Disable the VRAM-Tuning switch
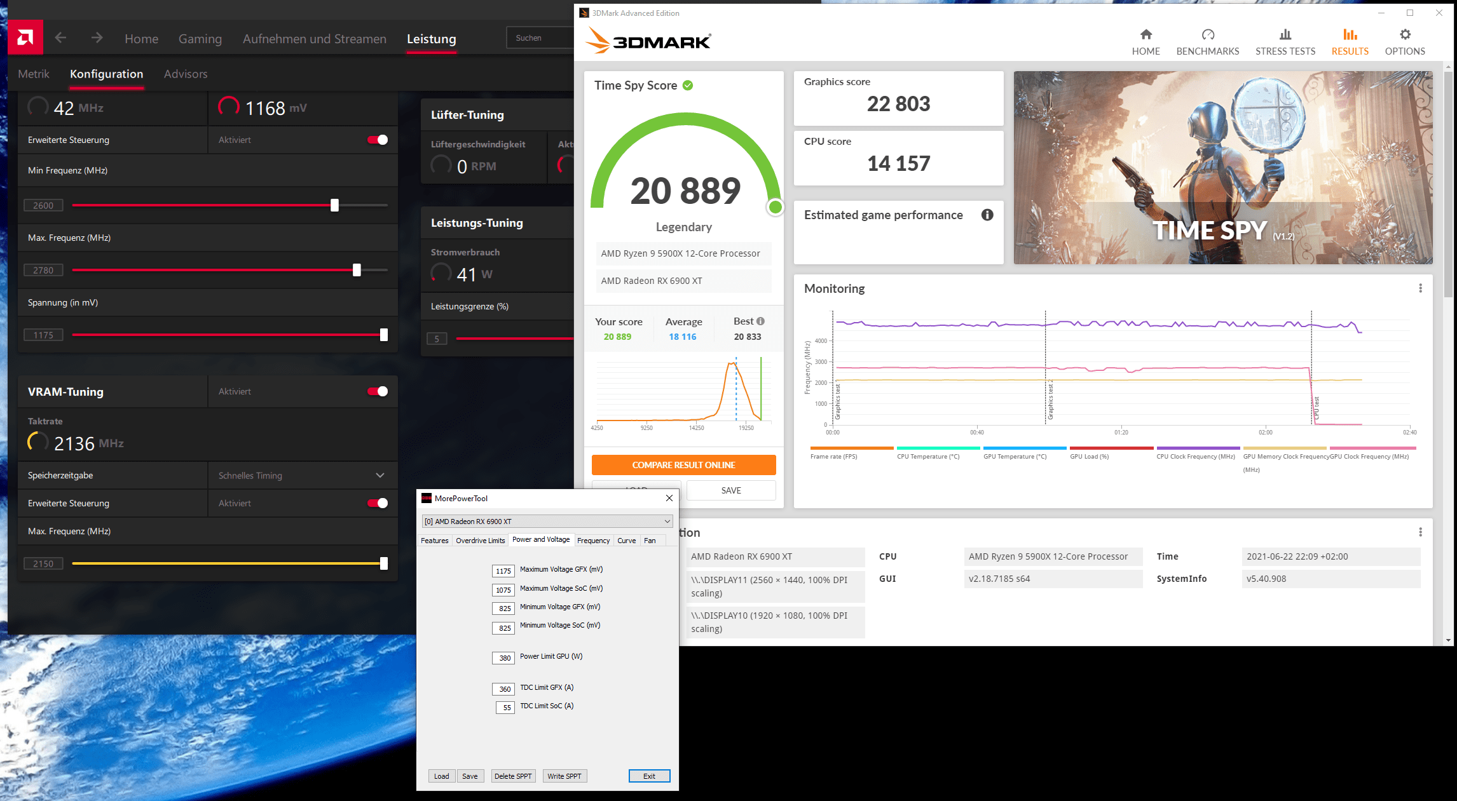This screenshot has height=801, width=1457. point(378,391)
